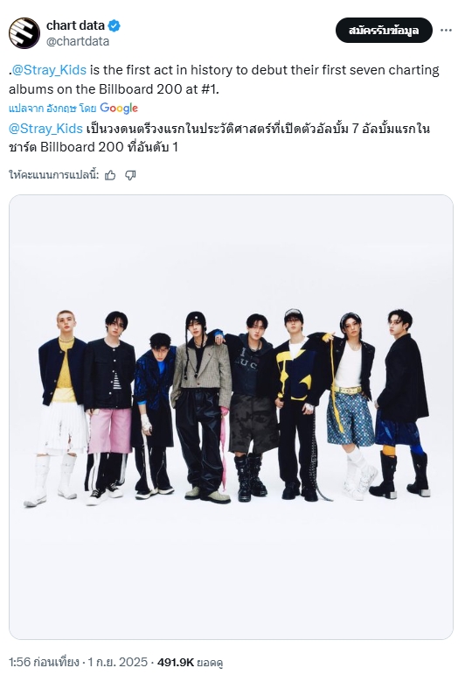
Task: Click the chart data display name
Action: (75, 26)
